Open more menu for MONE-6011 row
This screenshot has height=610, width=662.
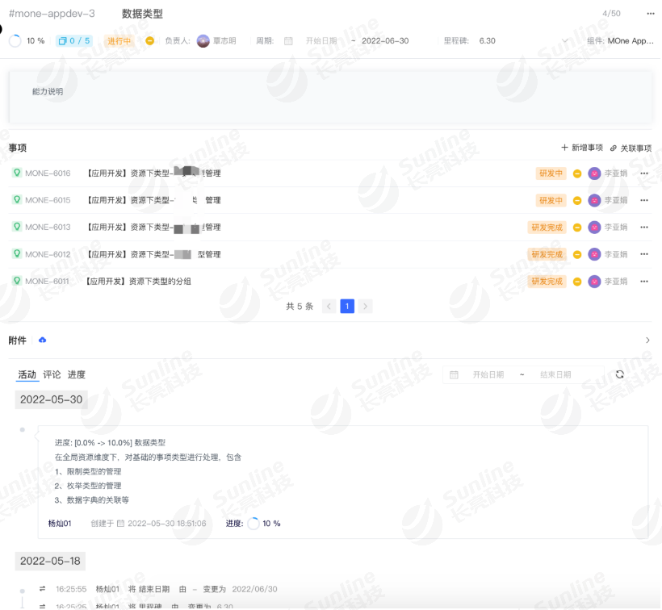[x=644, y=282]
